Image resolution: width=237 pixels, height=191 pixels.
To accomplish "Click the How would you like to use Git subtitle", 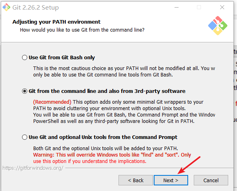I will (x=82, y=30).
